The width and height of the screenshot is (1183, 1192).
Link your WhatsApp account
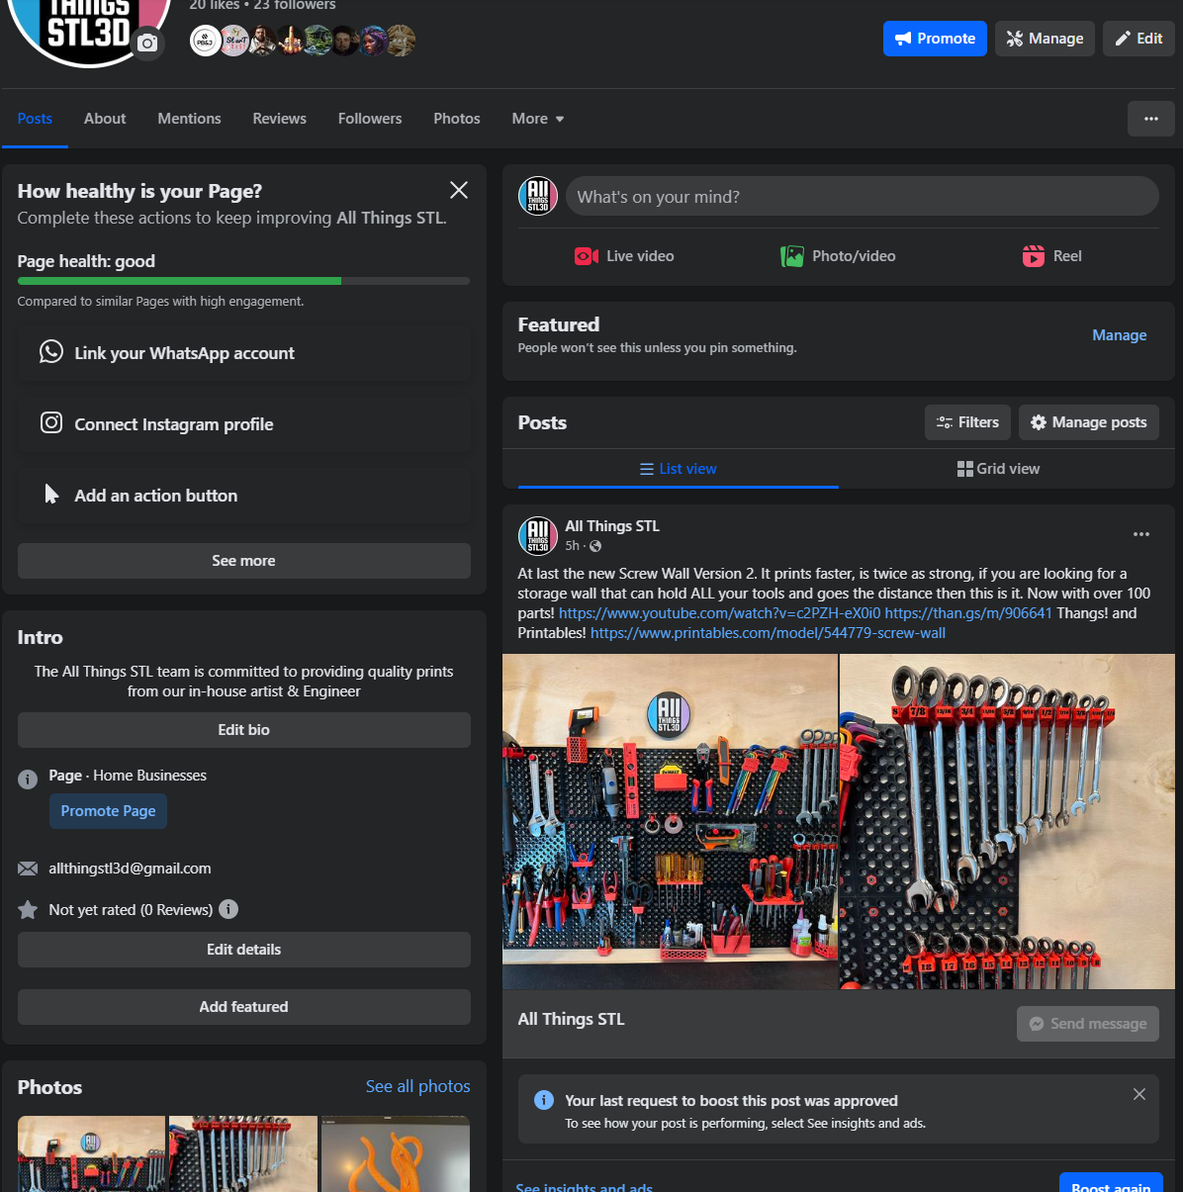coord(243,352)
